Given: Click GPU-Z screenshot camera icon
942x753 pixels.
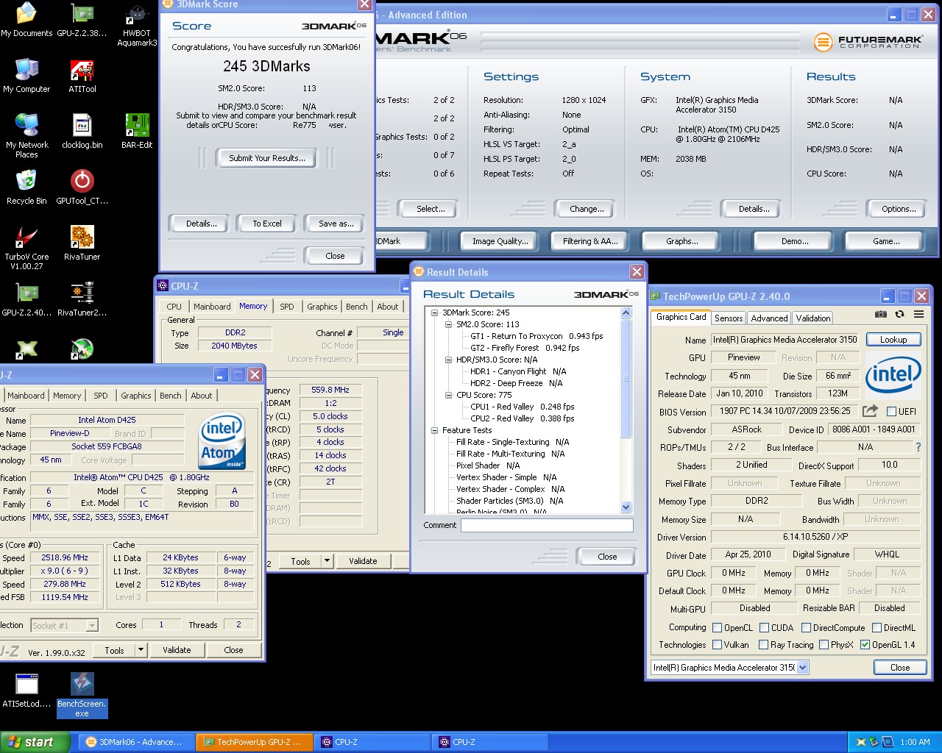Looking at the screenshot, I should (x=880, y=314).
